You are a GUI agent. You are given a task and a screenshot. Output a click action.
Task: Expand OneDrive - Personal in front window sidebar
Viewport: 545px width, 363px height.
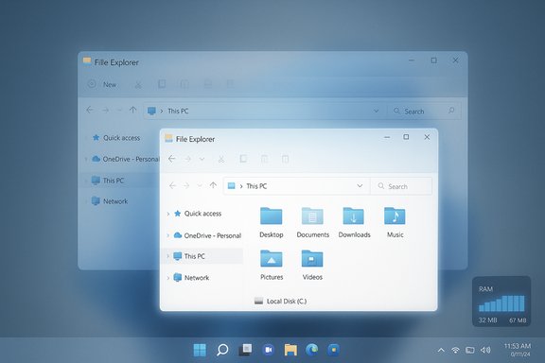(168, 235)
